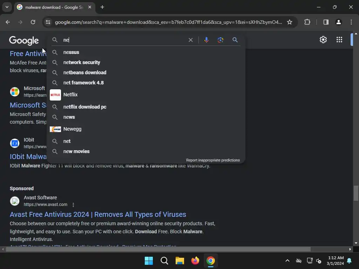359x269 pixels.
Task: Toggle the Chrome side panel
Action: (x=326, y=22)
